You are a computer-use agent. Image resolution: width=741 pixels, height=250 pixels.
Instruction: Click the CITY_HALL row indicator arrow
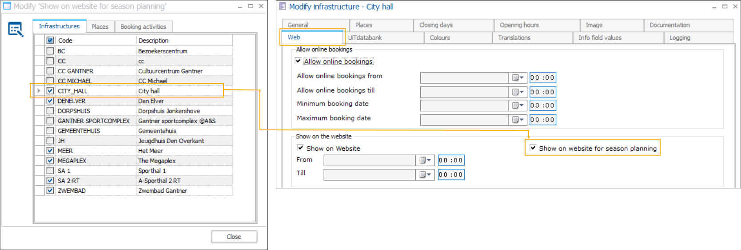39,91
